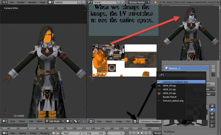Select Textures_alpha2.png in image list
Viewport: 221px width, 135px height.
[181, 101]
